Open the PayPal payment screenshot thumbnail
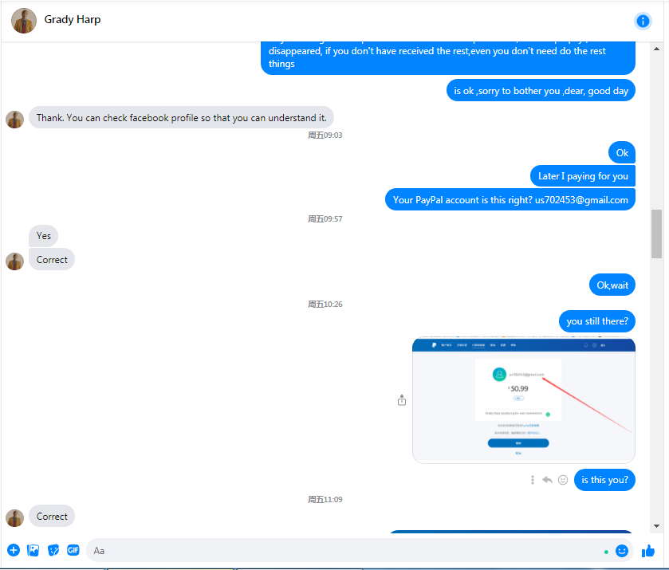 point(524,400)
